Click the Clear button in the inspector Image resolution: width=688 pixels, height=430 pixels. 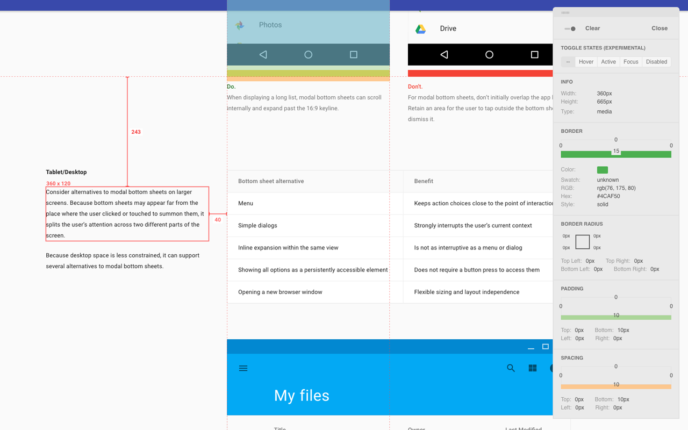(x=592, y=28)
